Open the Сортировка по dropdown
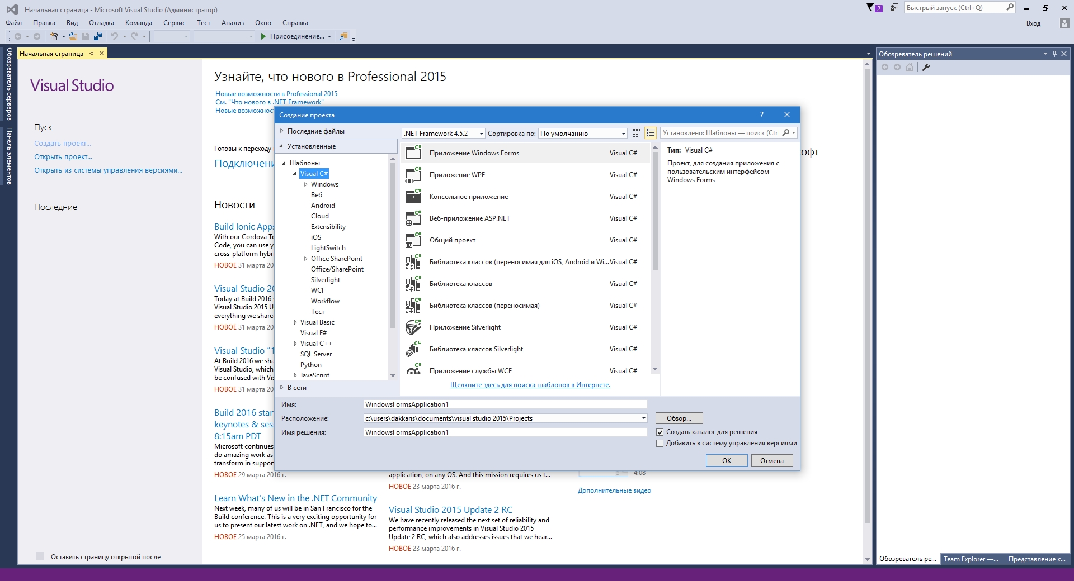 (582, 133)
